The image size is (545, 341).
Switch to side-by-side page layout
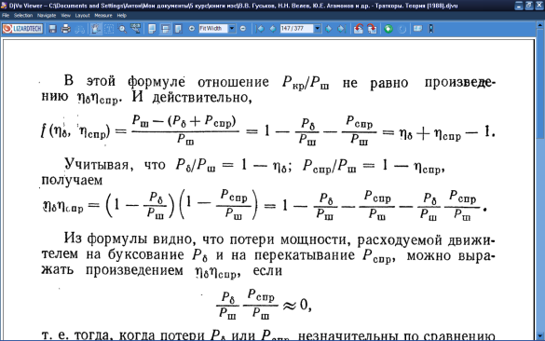(x=178, y=29)
